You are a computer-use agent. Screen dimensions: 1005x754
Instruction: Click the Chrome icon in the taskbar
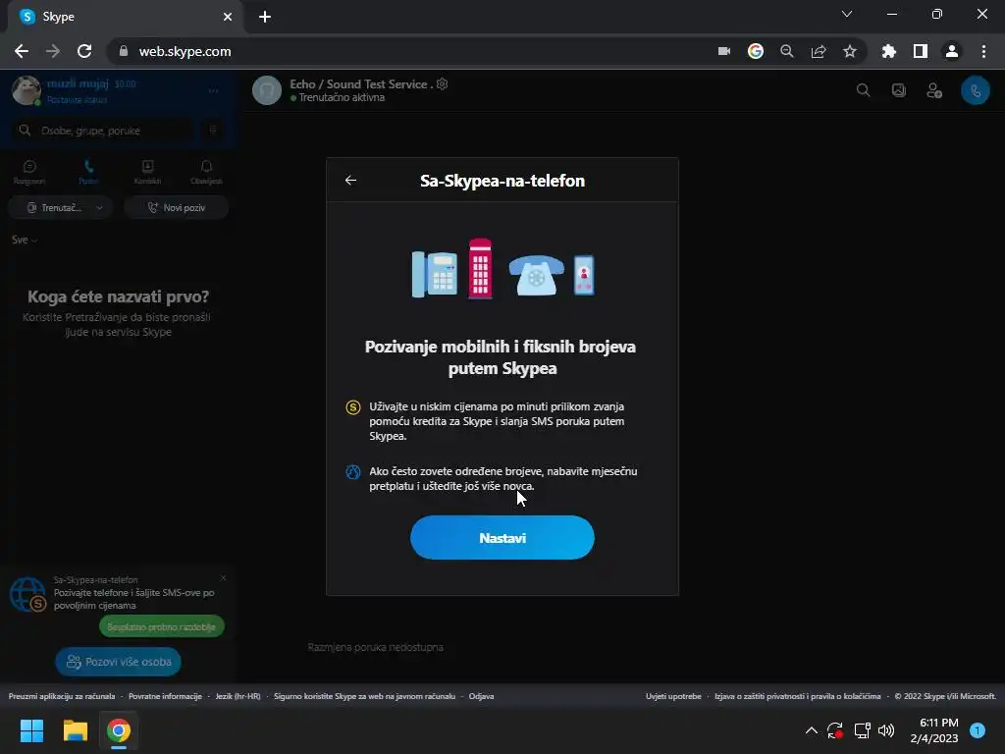[x=119, y=730]
